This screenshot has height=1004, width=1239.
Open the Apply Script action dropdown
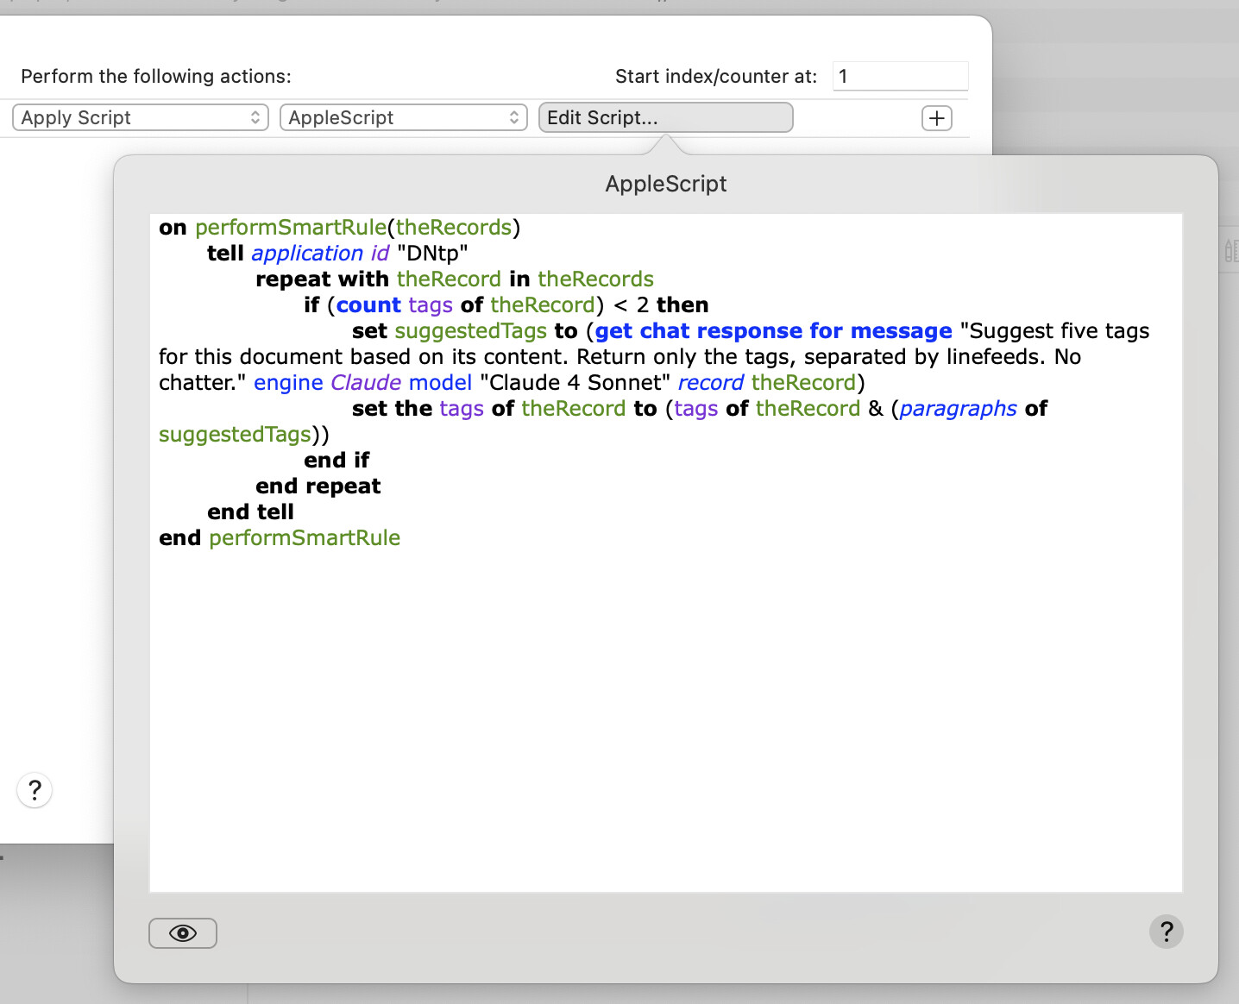tap(141, 118)
